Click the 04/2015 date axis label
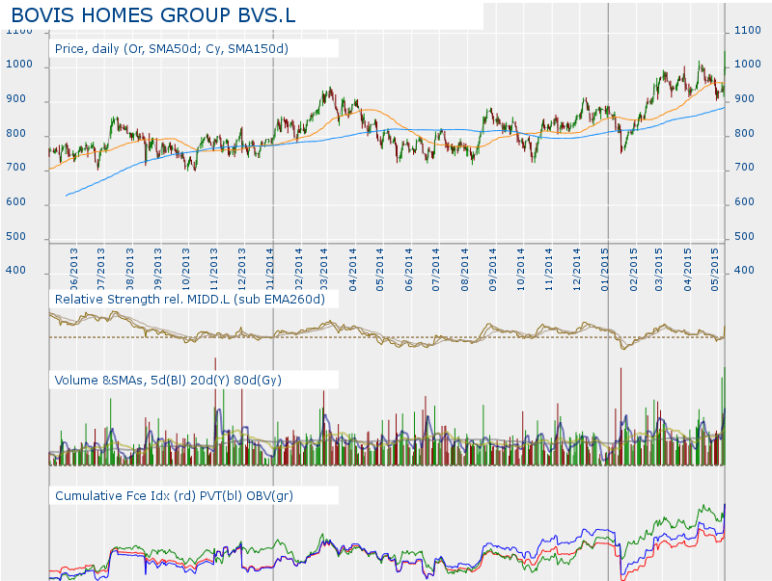772x581 pixels. [x=688, y=270]
